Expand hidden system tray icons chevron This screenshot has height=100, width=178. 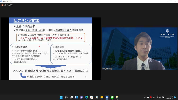pyautogui.click(x=145, y=97)
